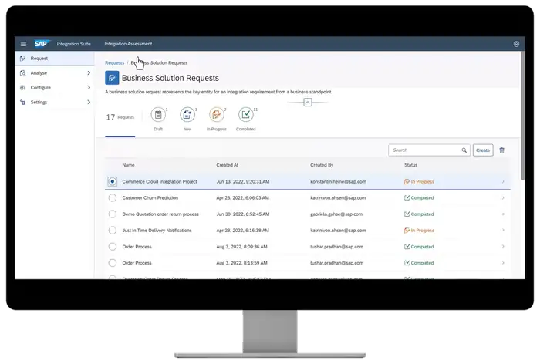This screenshot has width=540, height=364.
Task: Open Commerce Cloud Integration Project row arrow
Action: coord(503,182)
